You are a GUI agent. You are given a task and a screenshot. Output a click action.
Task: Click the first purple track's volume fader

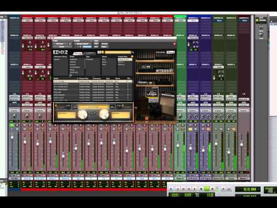click(x=190, y=148)
